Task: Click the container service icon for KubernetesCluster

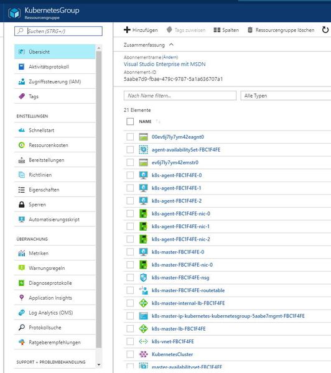Action: pos(143,354)
